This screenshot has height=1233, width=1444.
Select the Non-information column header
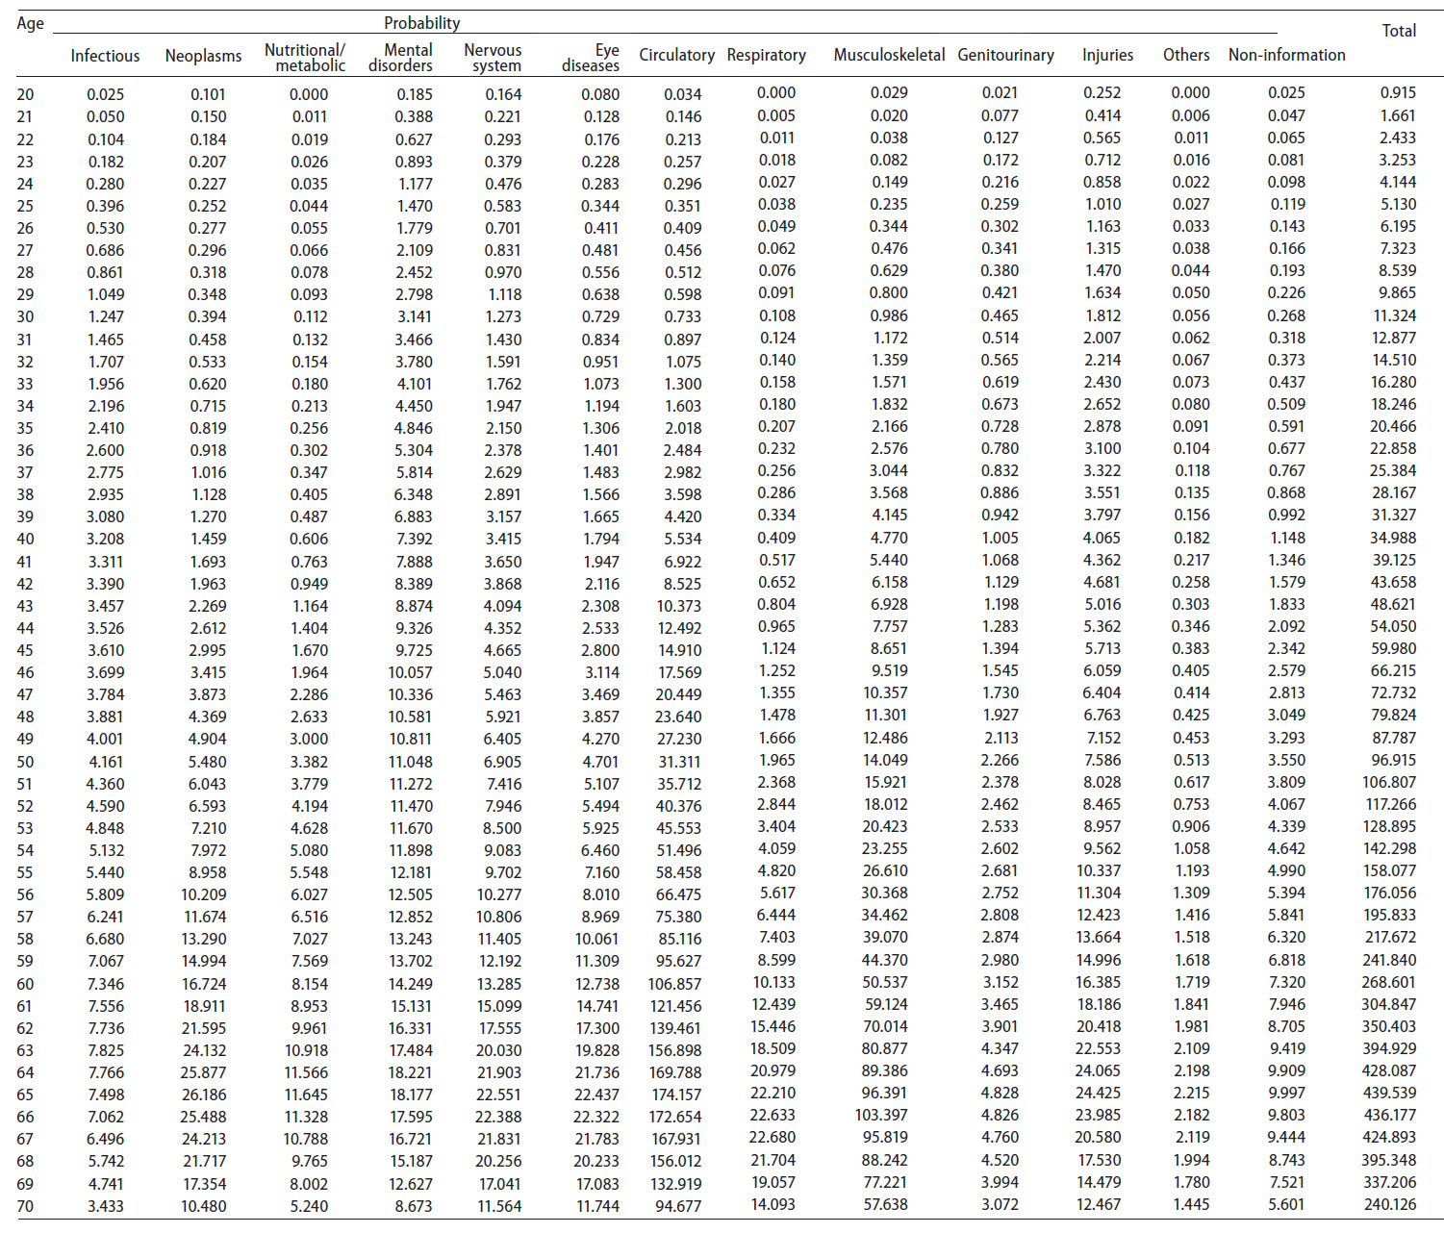tap(1286, 55)
